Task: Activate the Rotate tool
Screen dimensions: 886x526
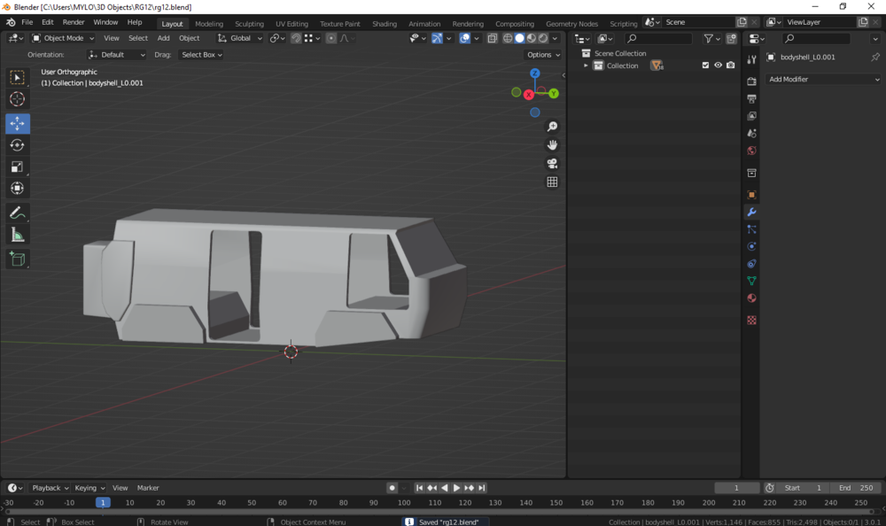Action: pyautogui.click(x=17, y=145)
